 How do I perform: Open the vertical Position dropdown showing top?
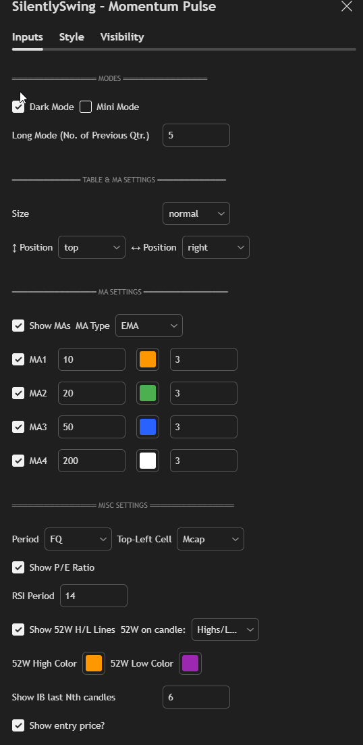click(x=92, y=247)
